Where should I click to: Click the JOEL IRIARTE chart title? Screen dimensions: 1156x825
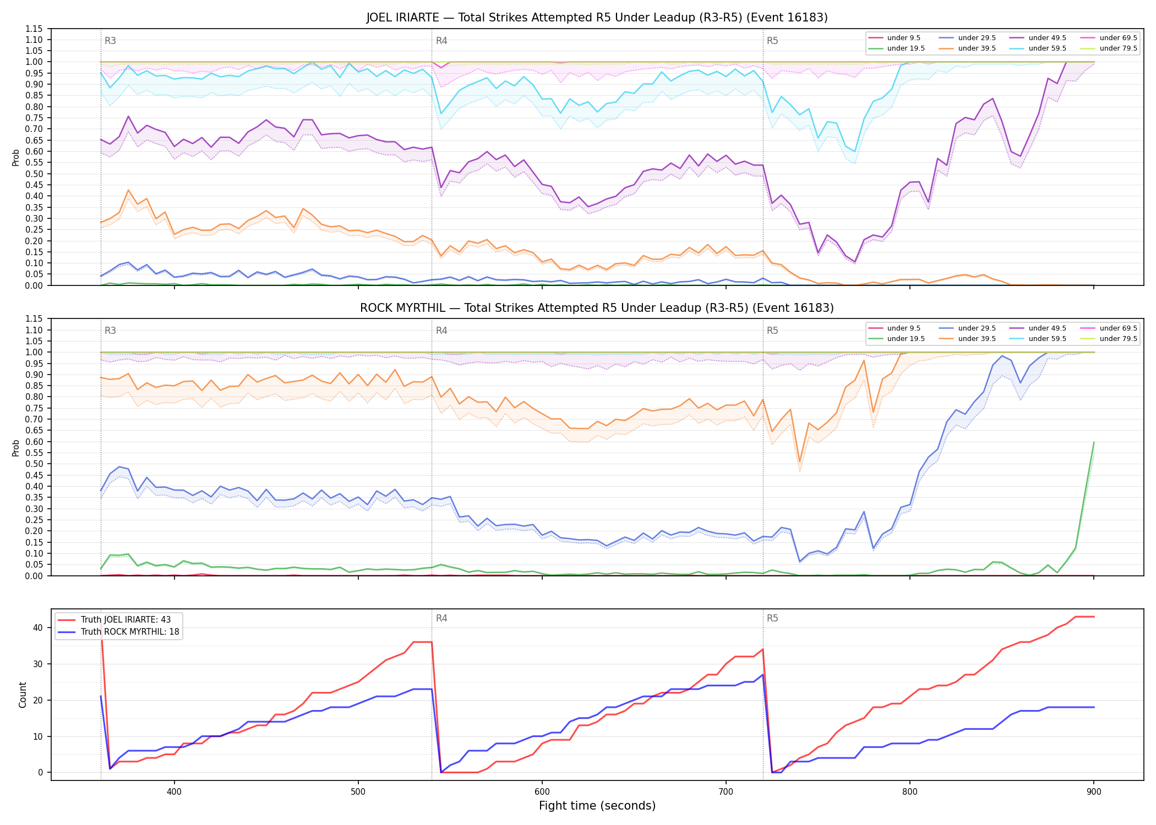coord(597,18)
